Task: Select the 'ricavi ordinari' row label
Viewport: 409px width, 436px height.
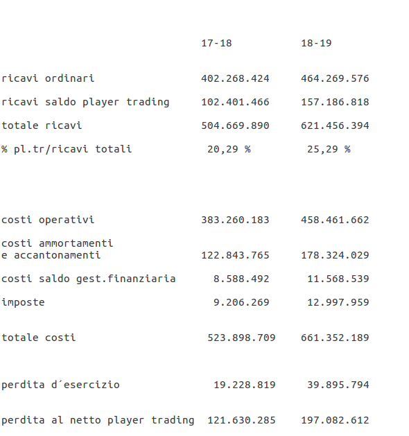Action: (x=48, y=78)
